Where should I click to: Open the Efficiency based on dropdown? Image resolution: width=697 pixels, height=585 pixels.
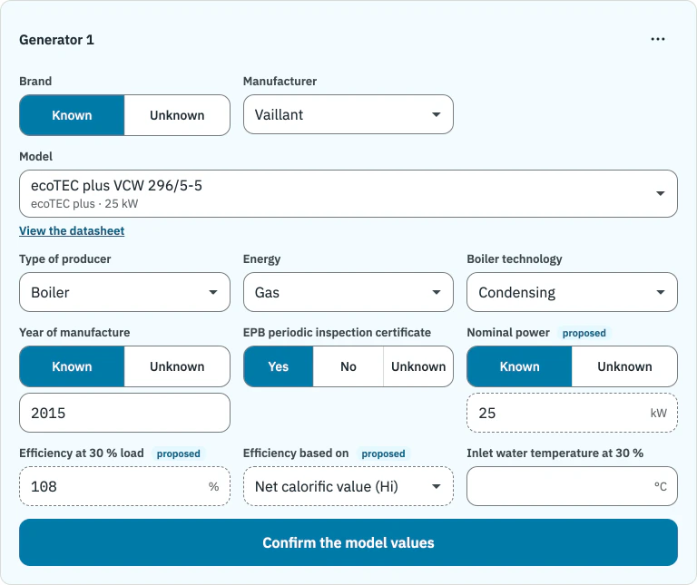[x=348, y=486]
